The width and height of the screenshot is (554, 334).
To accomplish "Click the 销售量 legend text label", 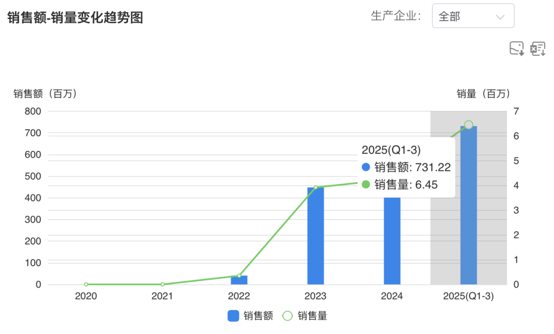I will pyautogui.click(x=312, y=316).
